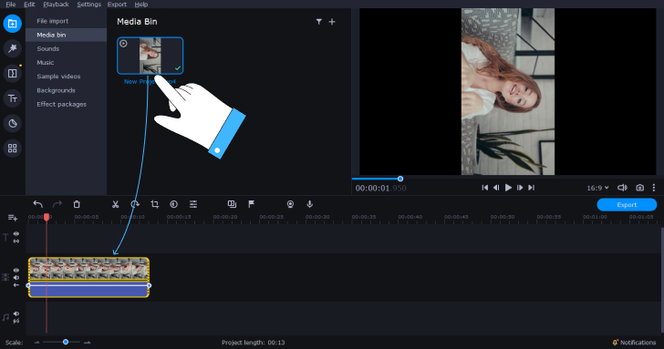This screenshot has width=664, height=349.
Task: Hide the video track eye icon
Action: point(16,270)
